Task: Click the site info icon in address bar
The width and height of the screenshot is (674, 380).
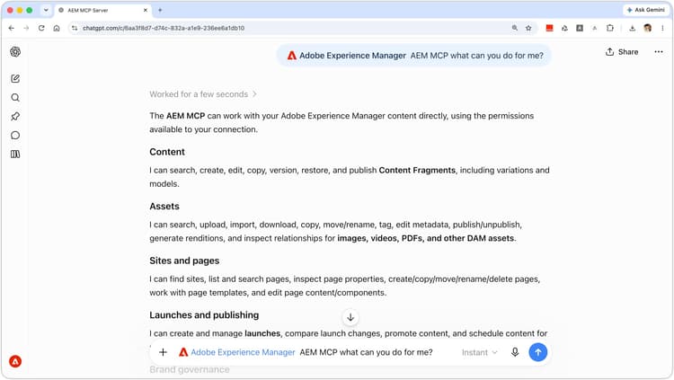Action: [x=75, y=28]
